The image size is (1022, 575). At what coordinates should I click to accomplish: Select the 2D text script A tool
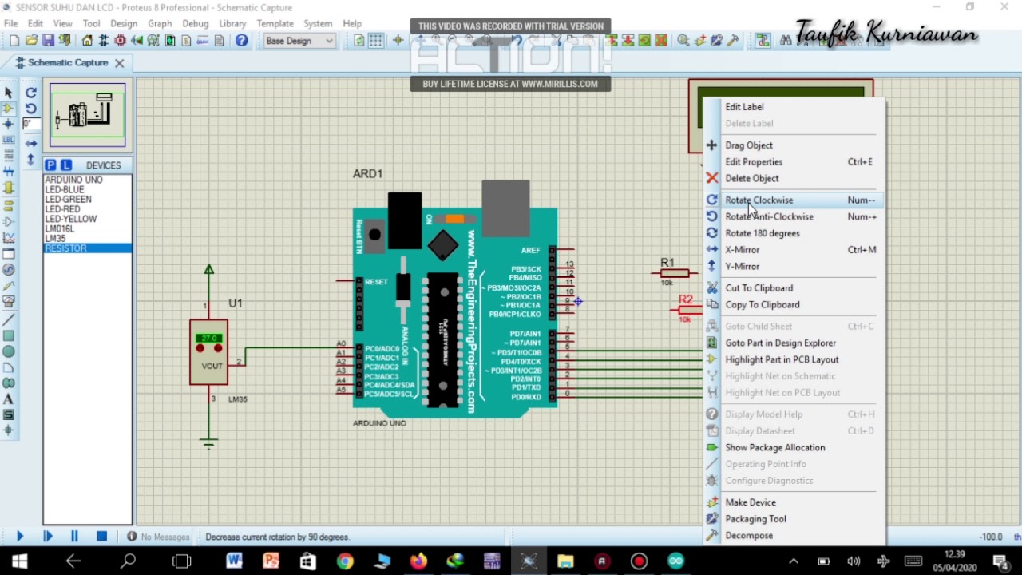coord(9,399)
